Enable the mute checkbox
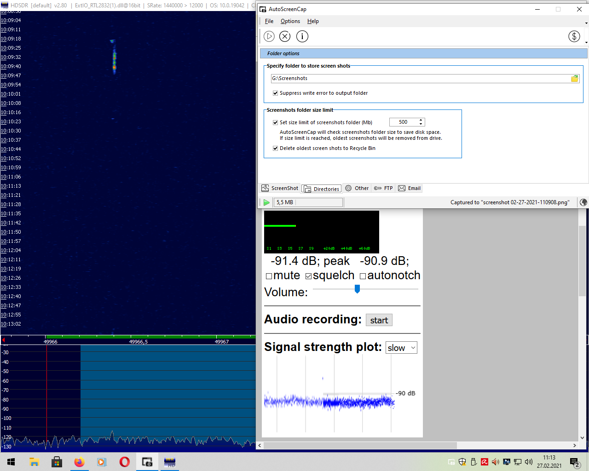 tap(269, 276)
